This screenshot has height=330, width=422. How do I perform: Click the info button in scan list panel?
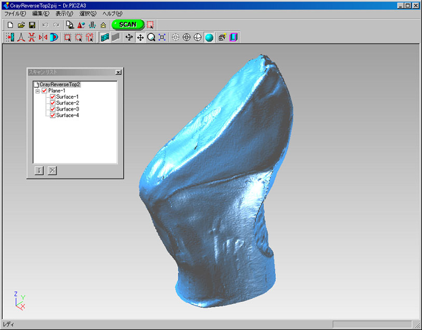(39, 170)
